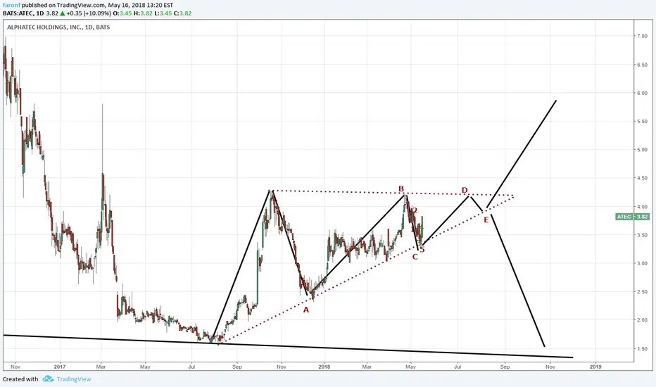Click the 2017 date axis label
Image resolution: width=656 pixels, height=387 pixels.
pyautogui.click(x=61, y=367)
